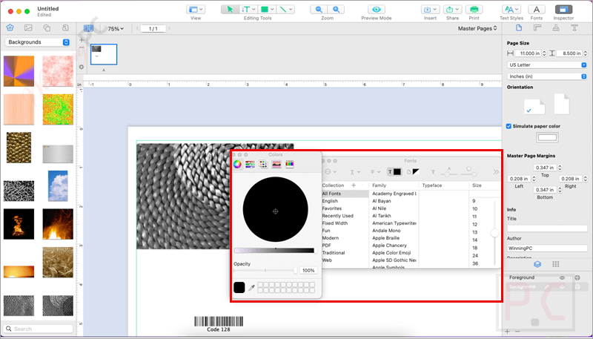Hide the Foreground layer eye
This screenshot has width=593, height=339.
[563, 277]
